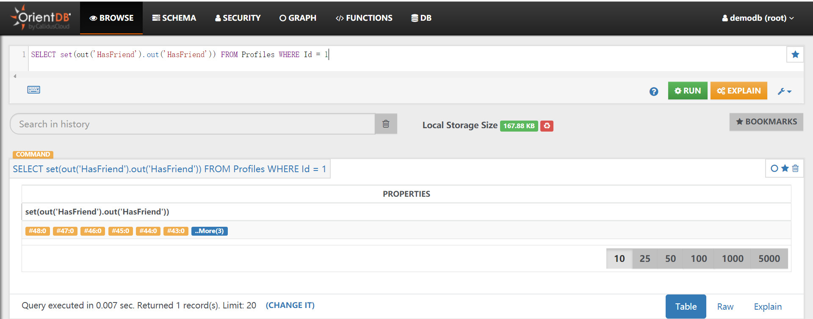The image size is (813, 319).
Task: Set page size to 5000
Action: 769,258
